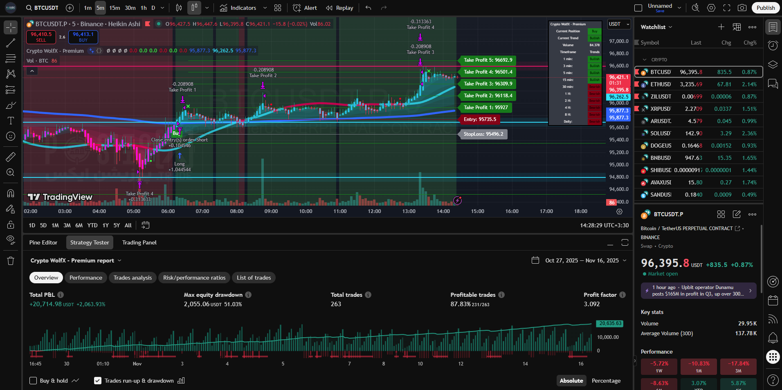Take a snapshot with the camera icon
The height and width of the screenshot is (390, 782).
pyautogui.click(x=742, y=8)
